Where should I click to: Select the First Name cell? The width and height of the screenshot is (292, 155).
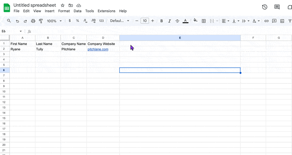23,44
